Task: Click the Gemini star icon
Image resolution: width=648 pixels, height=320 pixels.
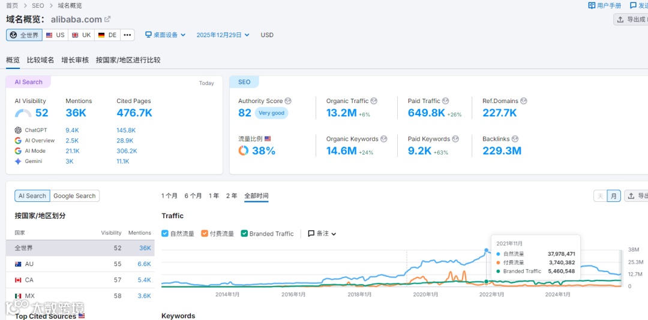Action: coord(18,161)
